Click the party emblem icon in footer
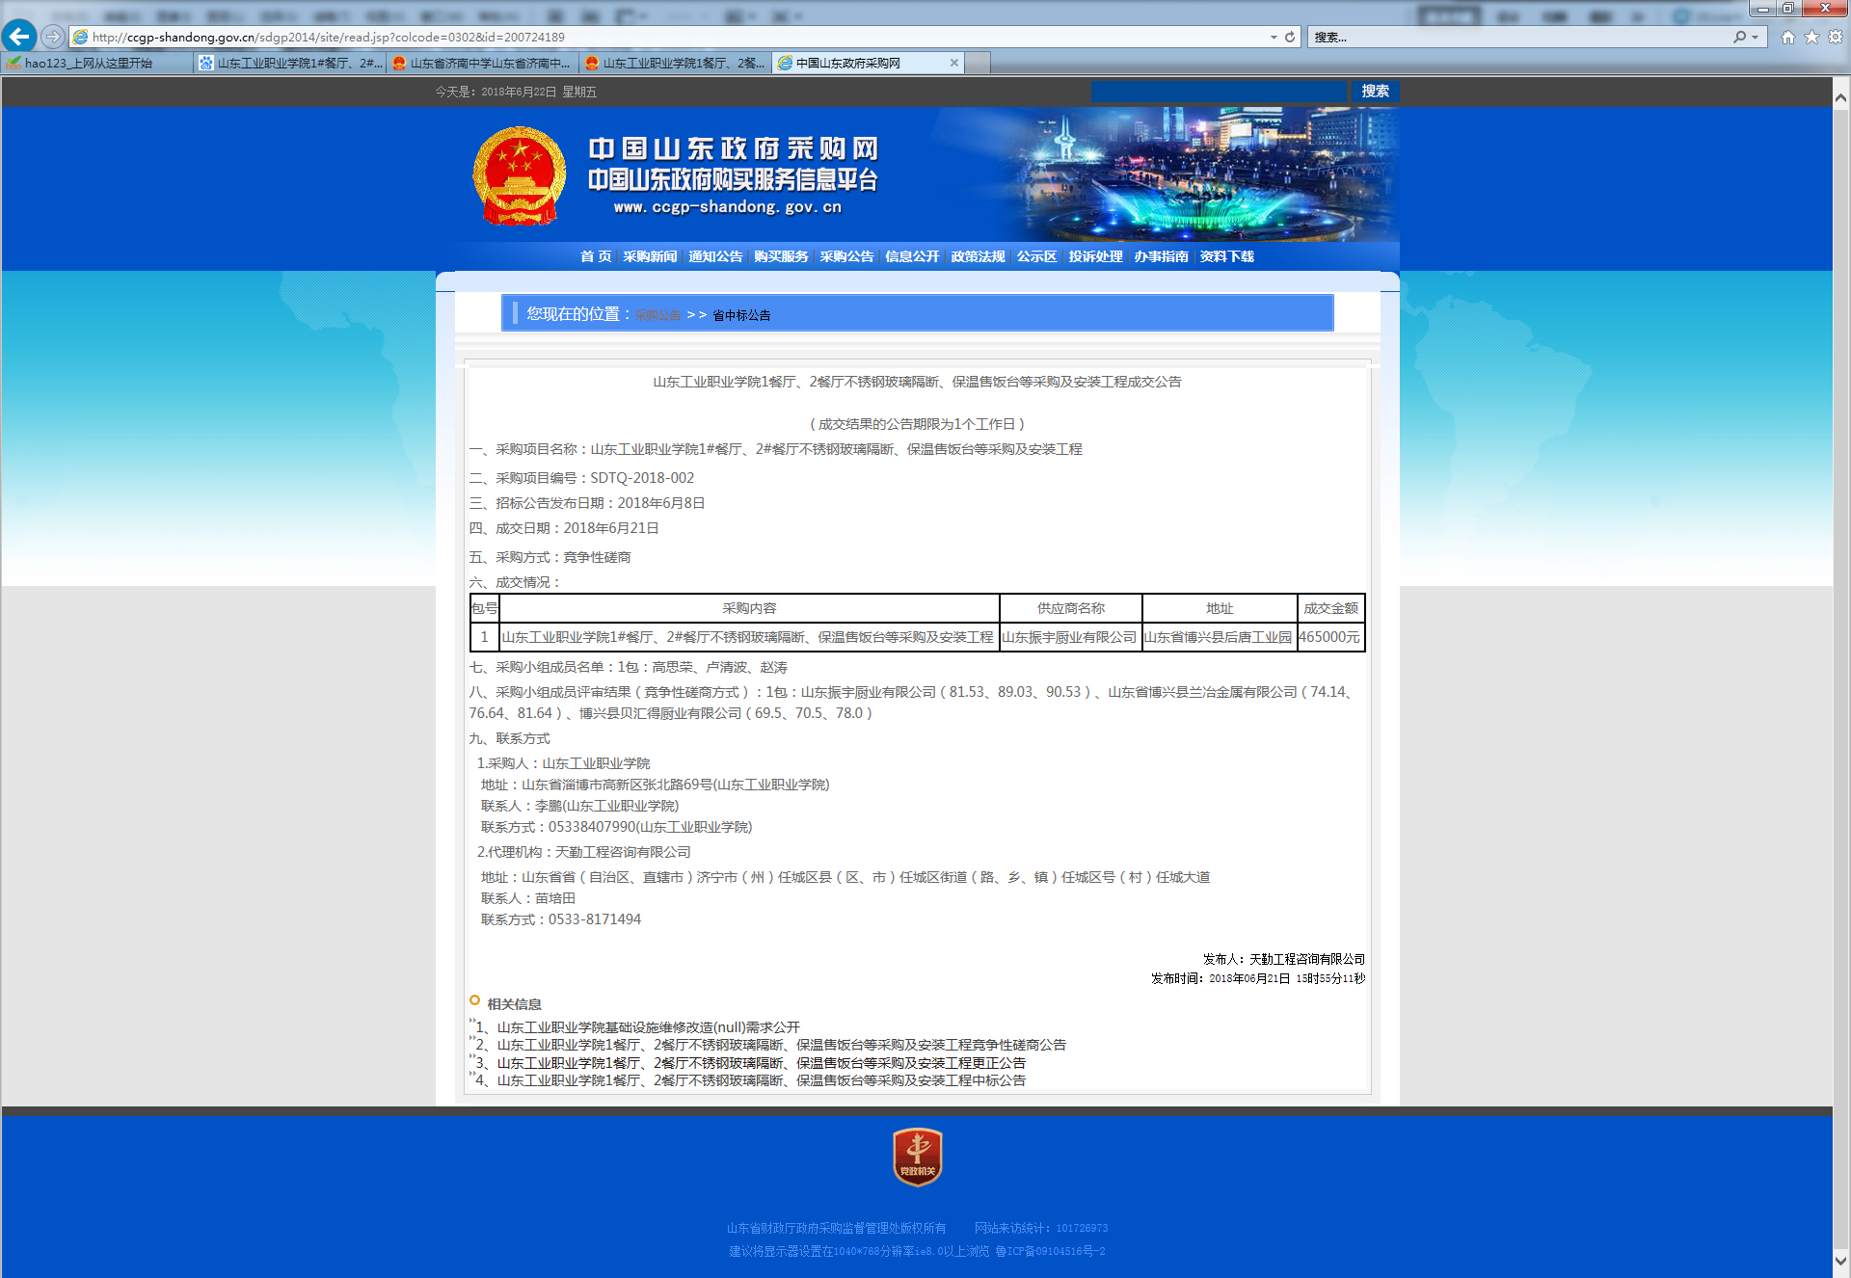This screenshot has height=1278, width=1851. (x=917, y=1157)
